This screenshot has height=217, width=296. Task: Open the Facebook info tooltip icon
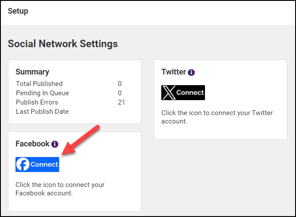tap(55, 144)
